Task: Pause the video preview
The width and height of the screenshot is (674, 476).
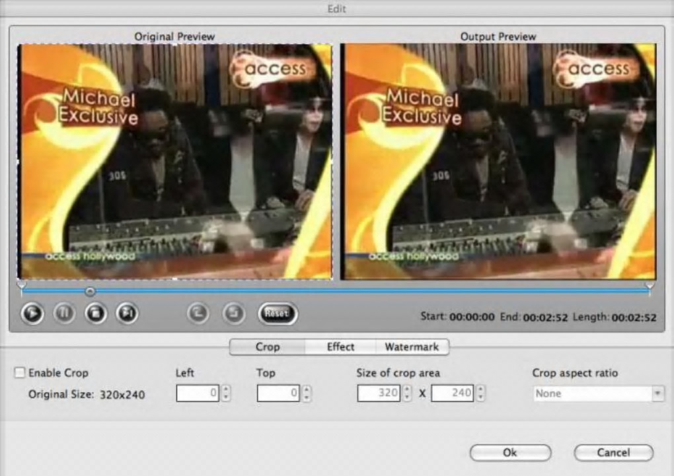Action: 64,313
